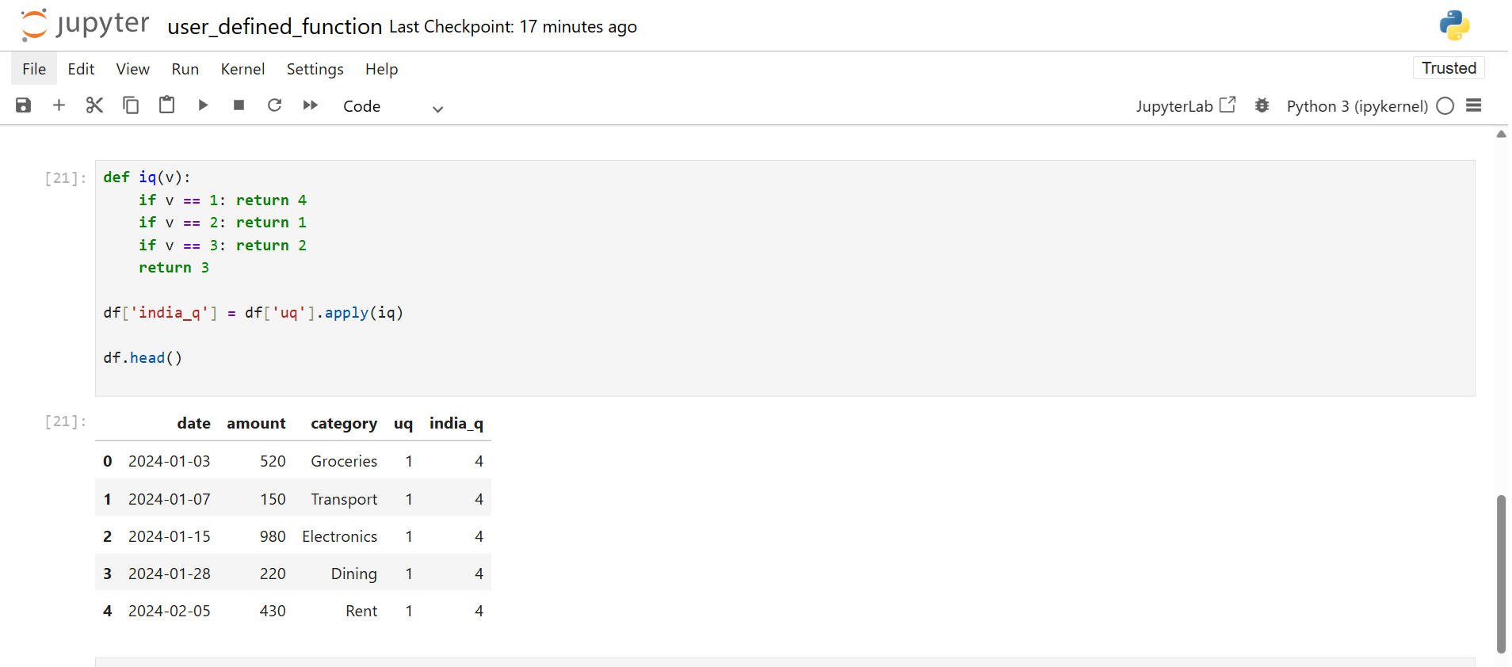Screen dimensions: 1512x667
Task: Restart kernel and run all cells
Action: pyautogui.click(x=310, y=105)
